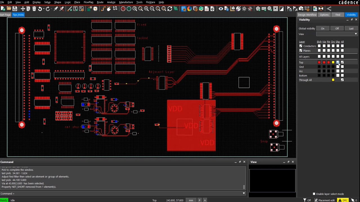Screen dimensions: 360x202
Task: Click the Add Connect route icon
Action: pos(103,9)
